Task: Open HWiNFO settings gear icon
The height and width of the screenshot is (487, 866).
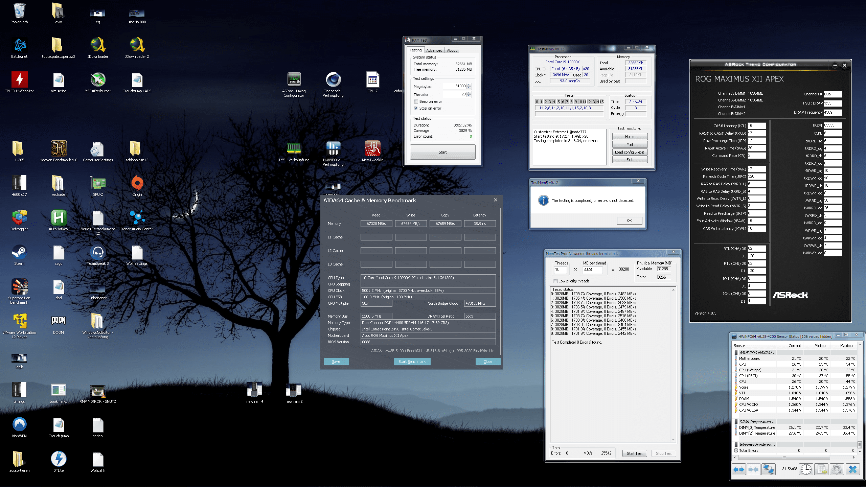Action: click(x=837, y=469)
